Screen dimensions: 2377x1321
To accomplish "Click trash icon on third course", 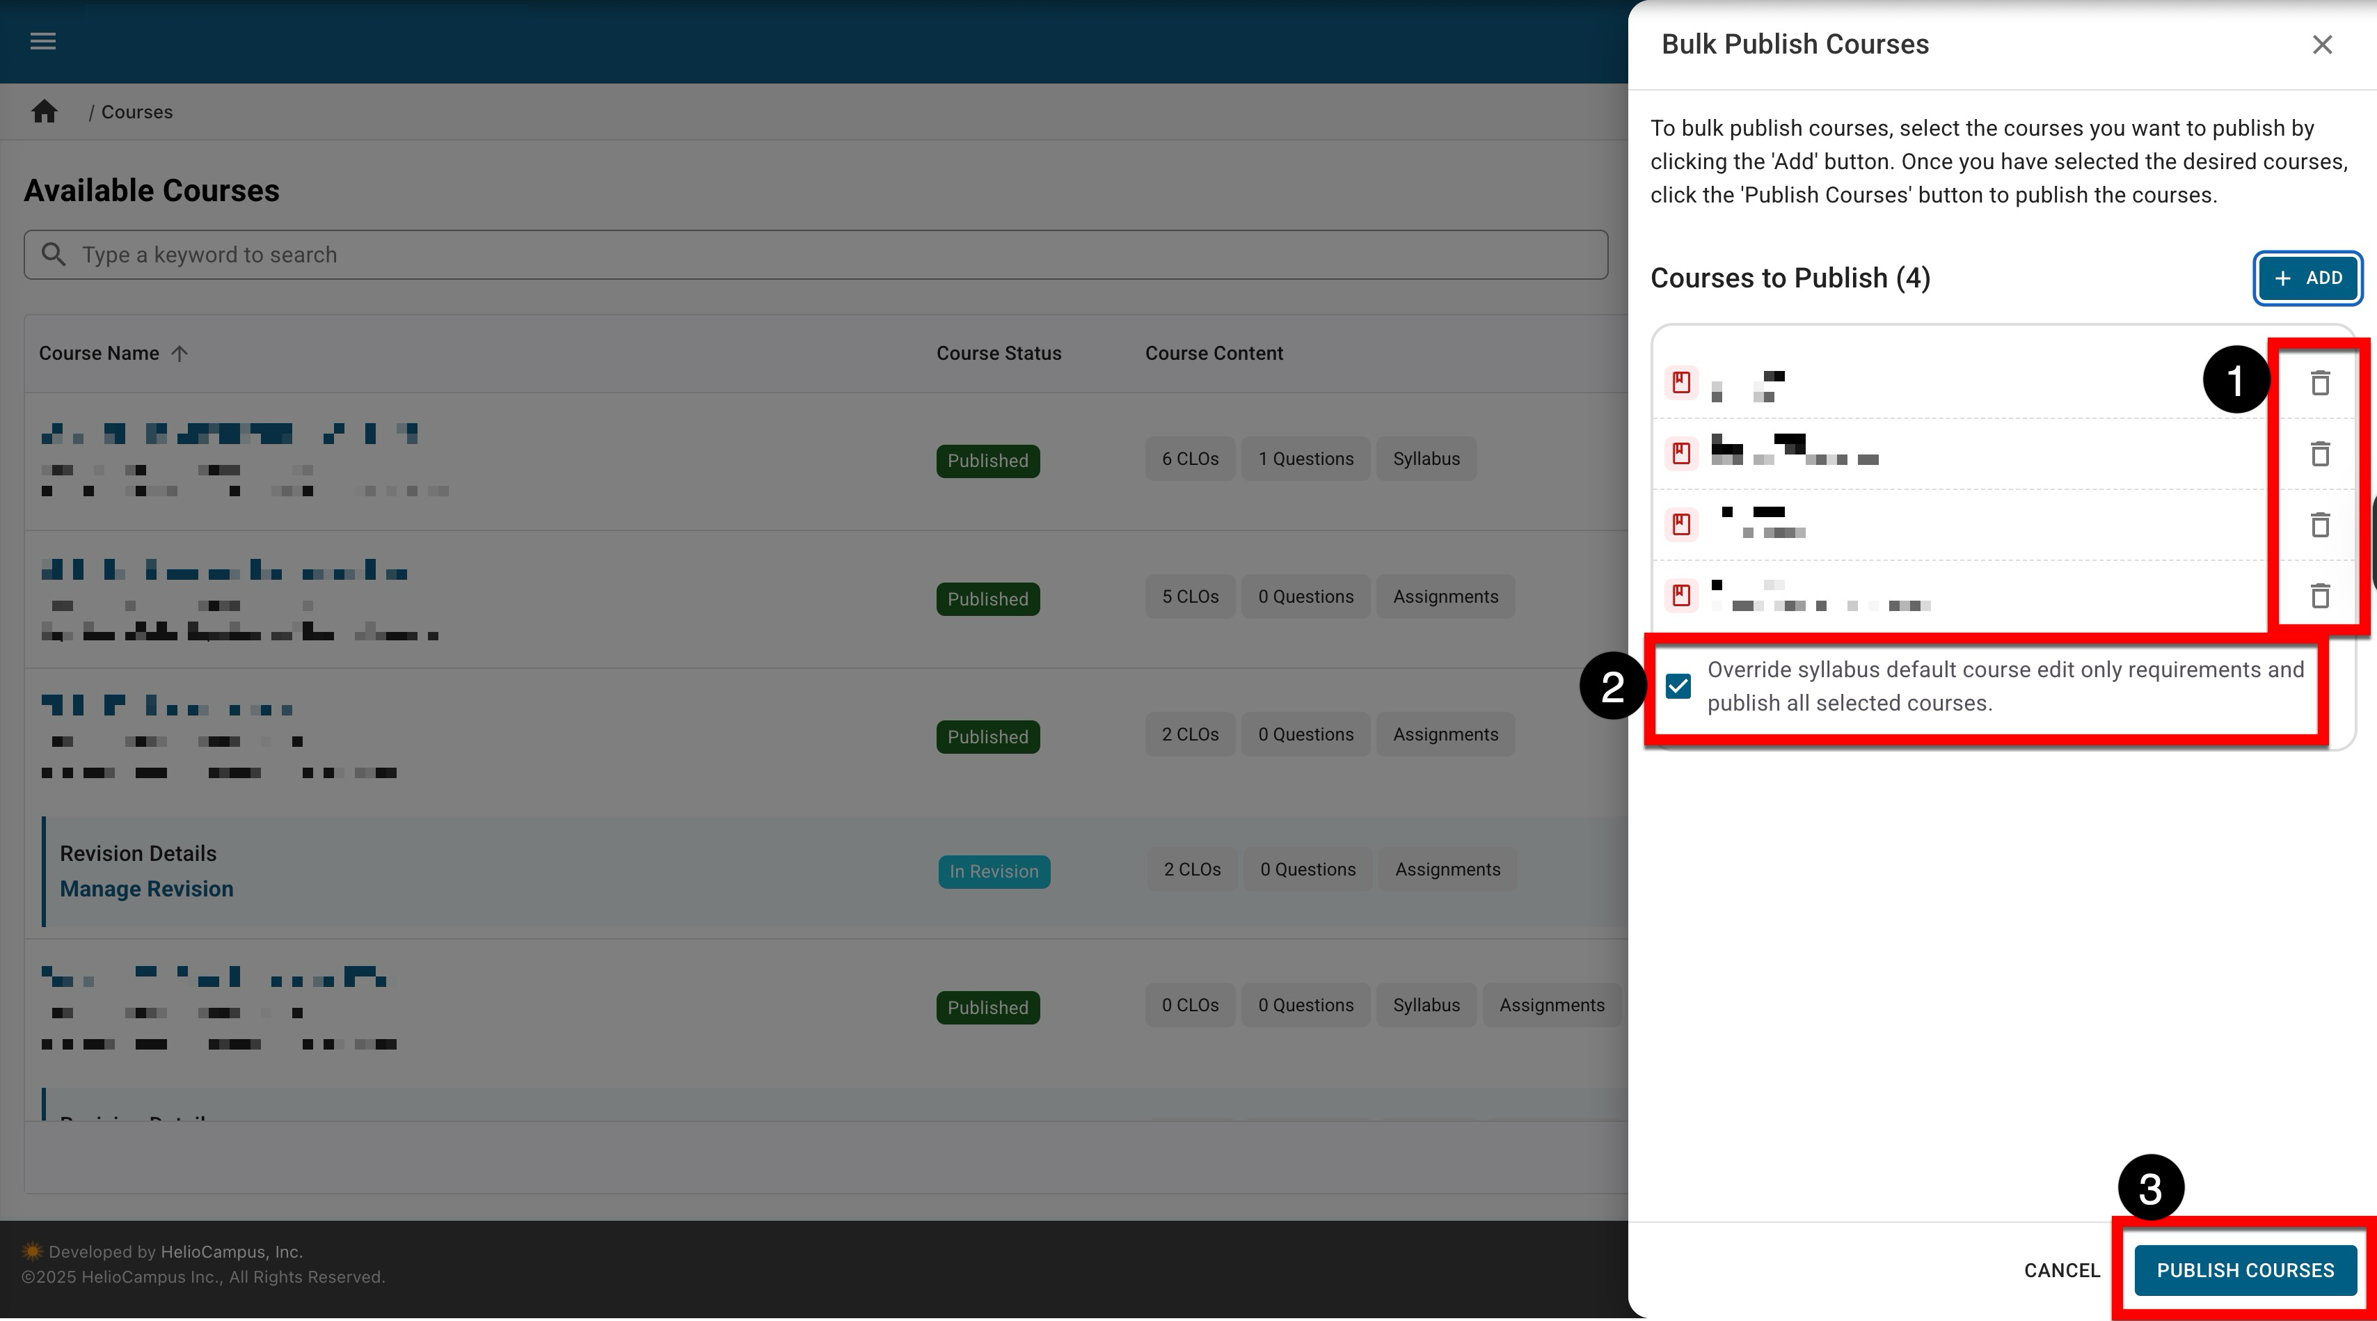I will [2320, 524].
